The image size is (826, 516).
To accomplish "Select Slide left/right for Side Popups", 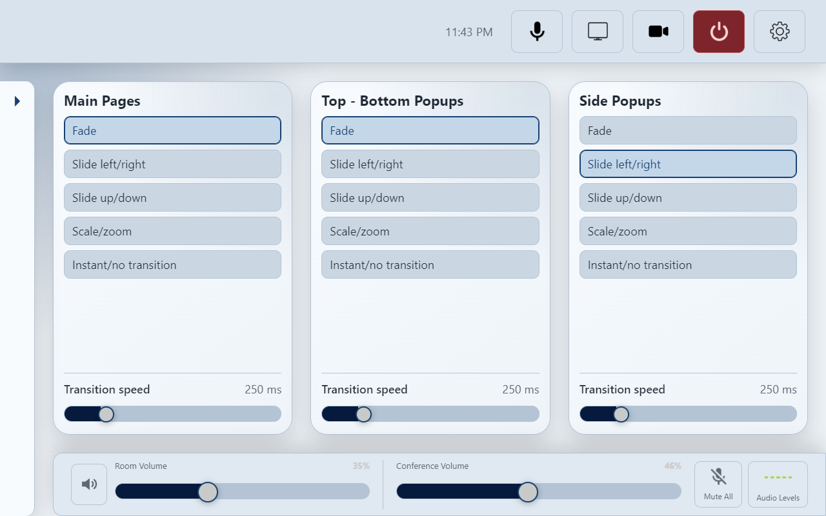I will [x=688, y=164].
